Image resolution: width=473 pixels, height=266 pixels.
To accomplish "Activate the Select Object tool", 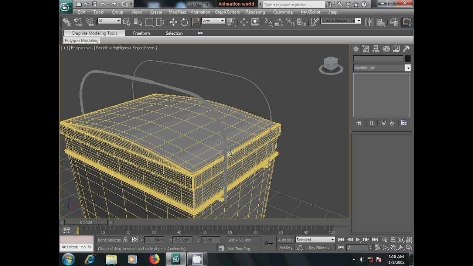I will tap(127, 22).
